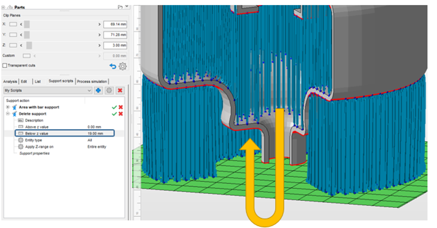Open clip planes settings gear icon
437x228 pixels.
click(122, 66)
